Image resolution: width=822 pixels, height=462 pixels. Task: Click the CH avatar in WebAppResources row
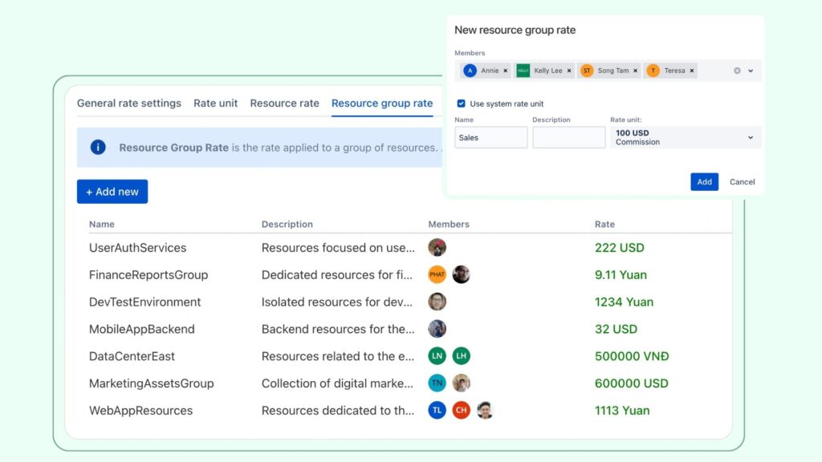[461, 411]
